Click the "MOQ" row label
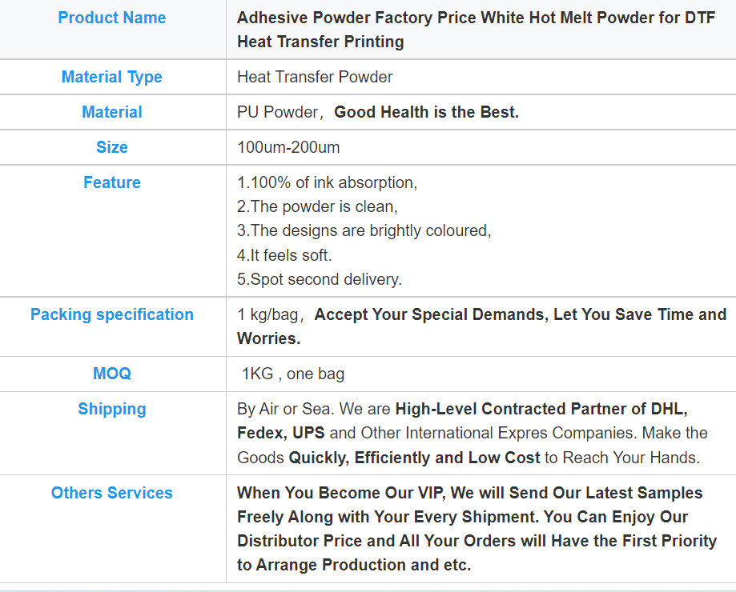Image resolution: width=736 pixels, height=592 pixels. 112,374
